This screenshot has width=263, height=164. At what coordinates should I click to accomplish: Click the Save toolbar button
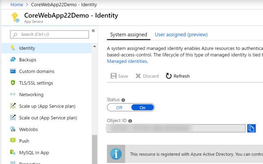coord(119,76)
